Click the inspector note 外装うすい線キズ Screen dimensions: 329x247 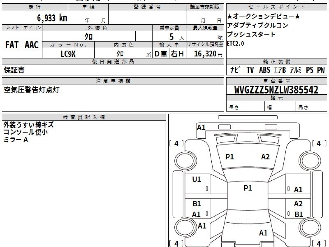click(29, 125)
